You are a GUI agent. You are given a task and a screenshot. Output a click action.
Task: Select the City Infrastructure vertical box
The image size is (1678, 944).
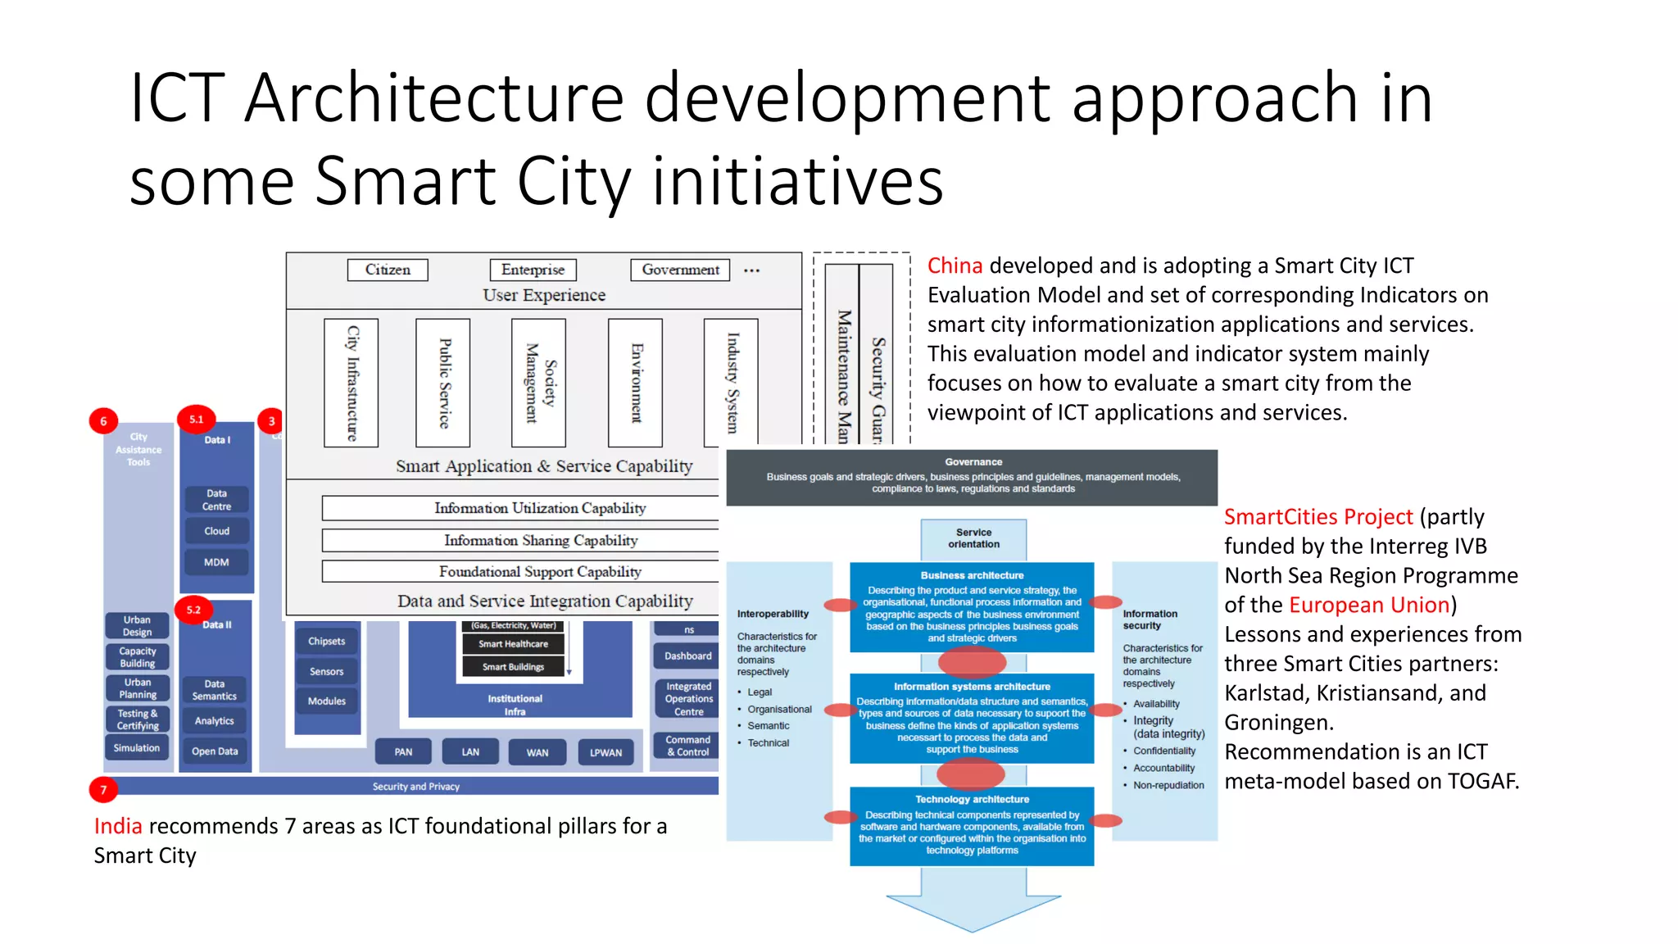click(x=351, y=383)
